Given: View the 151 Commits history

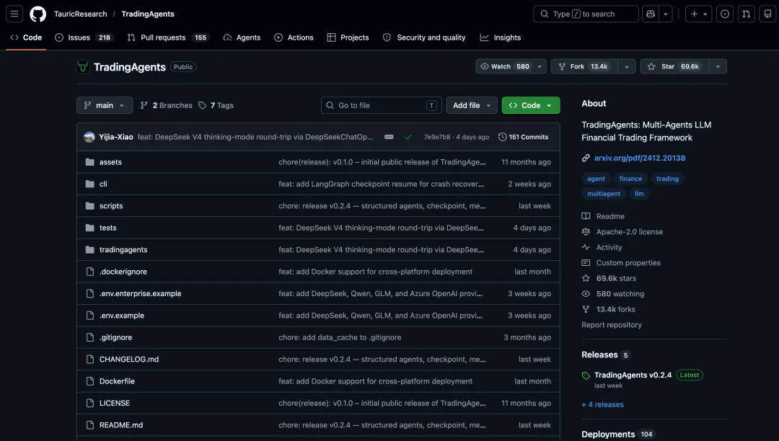Looking at the screenshot, I should tap(523, 137).
